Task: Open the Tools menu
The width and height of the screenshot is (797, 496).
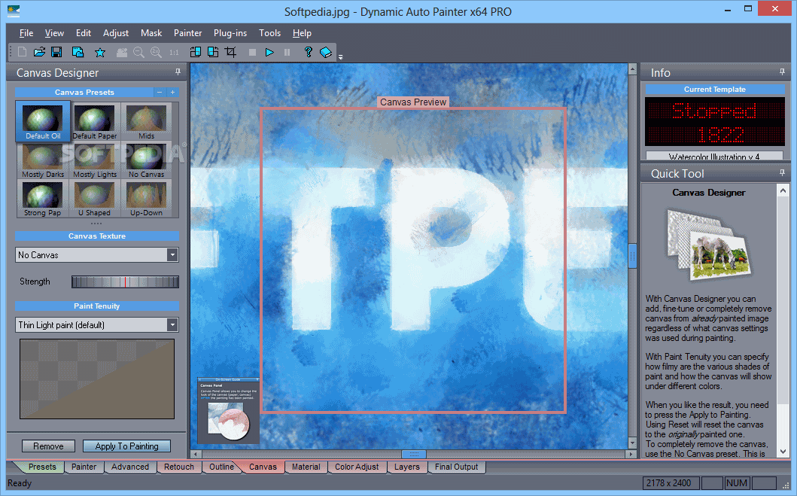Action: [x=269, y=33]
